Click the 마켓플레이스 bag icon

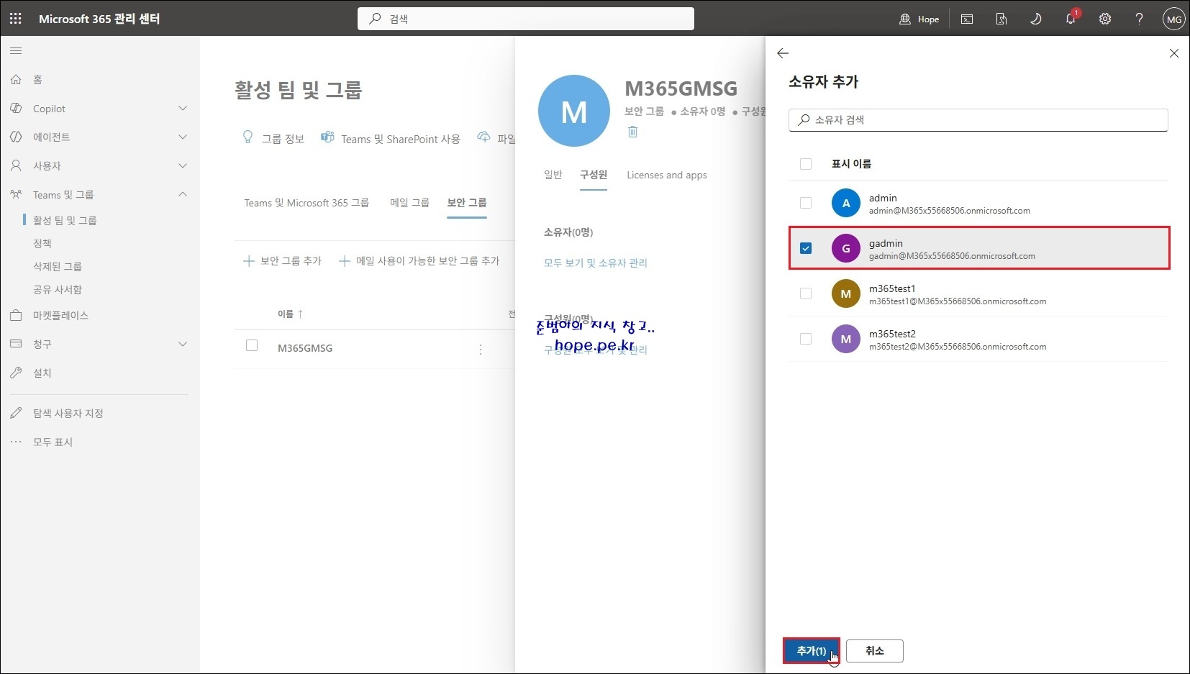16,315
